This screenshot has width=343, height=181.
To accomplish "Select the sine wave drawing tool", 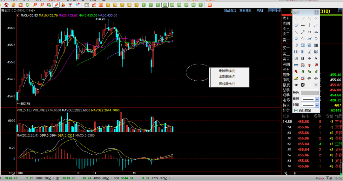I will pos(303,39).
